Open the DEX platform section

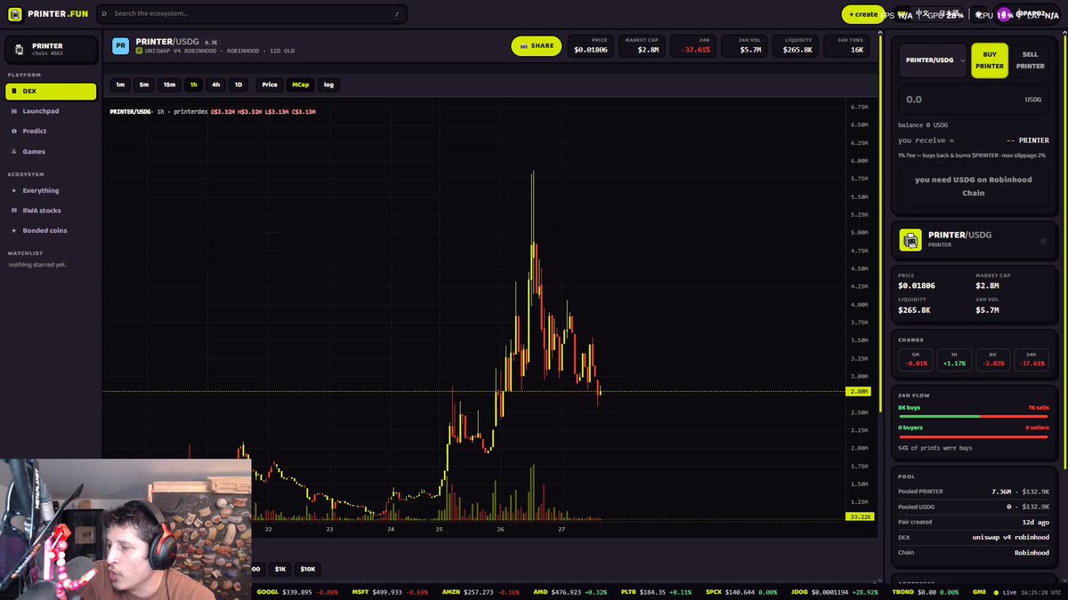click(51, 92)
